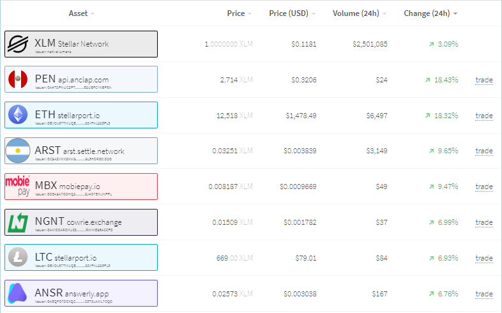Image resolution: width=502 pixels, height=313 pixels.
Task: Click the $24 volume in PEN row
Action: [382, 80]
